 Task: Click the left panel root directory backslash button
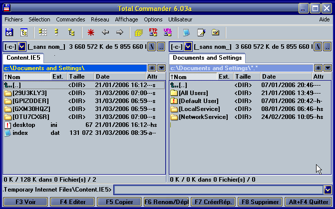(x=151, y=46)
